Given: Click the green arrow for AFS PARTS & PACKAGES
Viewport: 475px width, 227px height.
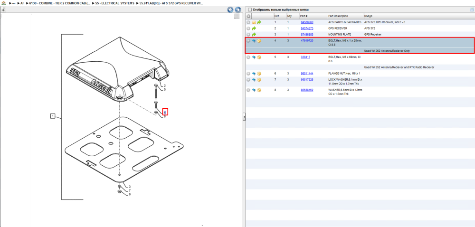Looking at the screenshot, I should 259,22.
